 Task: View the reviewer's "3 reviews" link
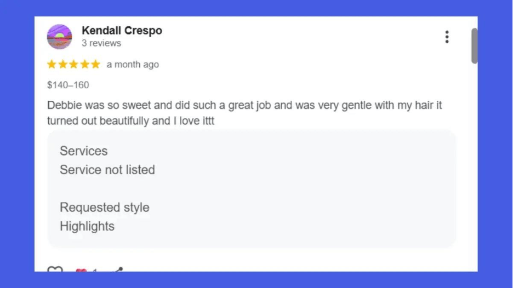[x=101, y=43]
